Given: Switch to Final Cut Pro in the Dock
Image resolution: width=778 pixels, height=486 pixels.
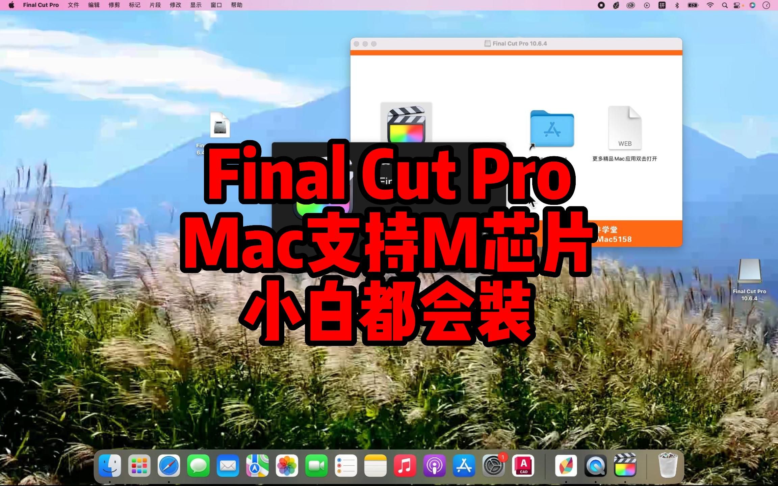Looking at the screenshot, I should pos(625,465).
